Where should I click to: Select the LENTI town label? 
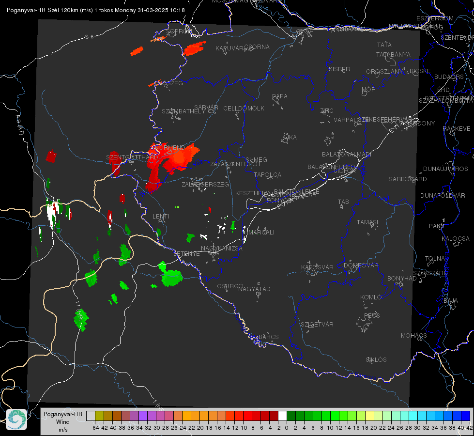pyautogui.click(x=161, y=217)
